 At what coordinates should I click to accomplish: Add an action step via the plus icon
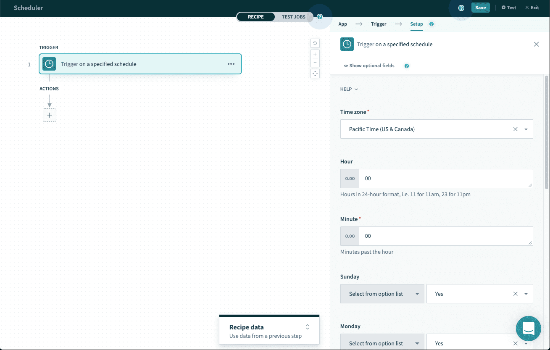click(x=49, y=115)
